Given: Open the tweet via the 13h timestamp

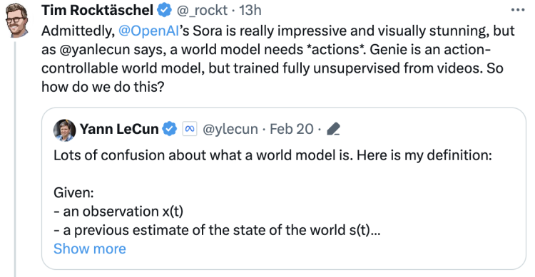Looking at the screenshot, I should pos(250,10).
